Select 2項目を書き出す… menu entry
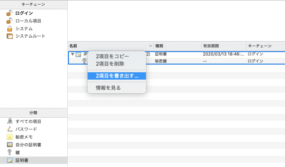Viewport: 285px width, 167px height. tap(117, 76)
